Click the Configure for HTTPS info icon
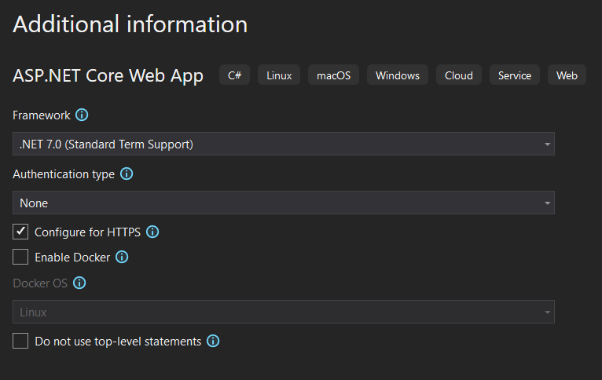The height and width of the screenshot is (380, 602). point(153,232)
